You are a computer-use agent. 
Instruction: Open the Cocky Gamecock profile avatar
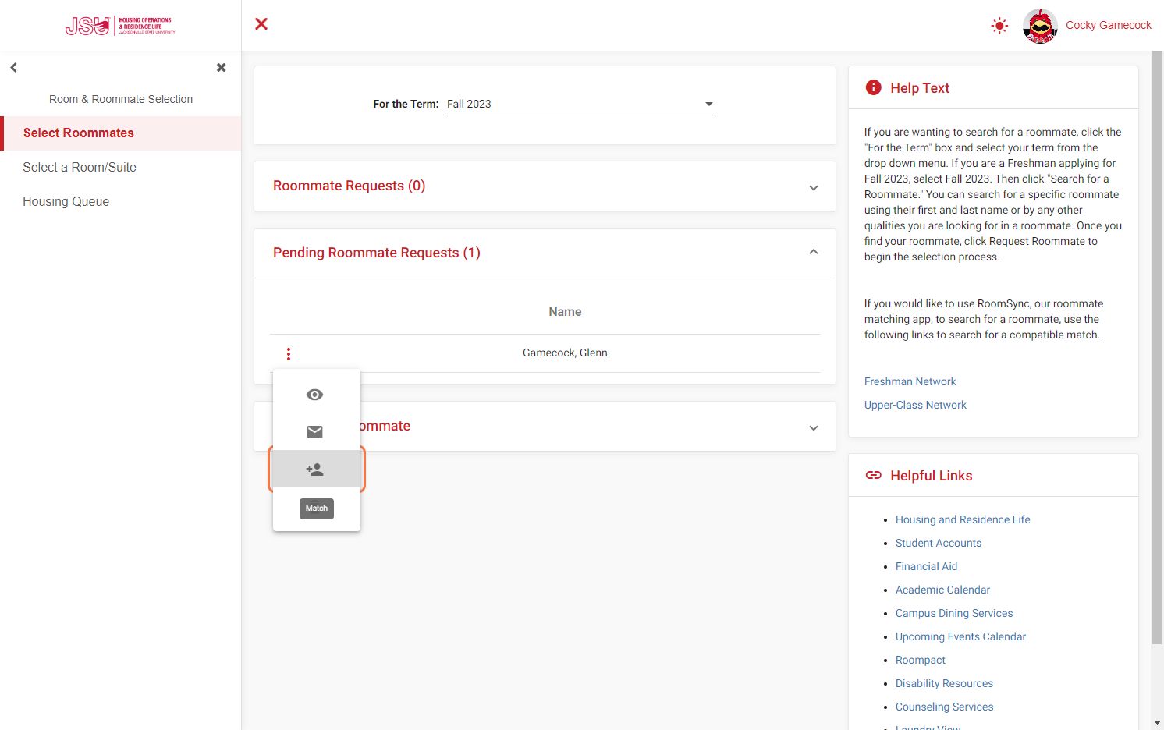tap(1040, 26)
